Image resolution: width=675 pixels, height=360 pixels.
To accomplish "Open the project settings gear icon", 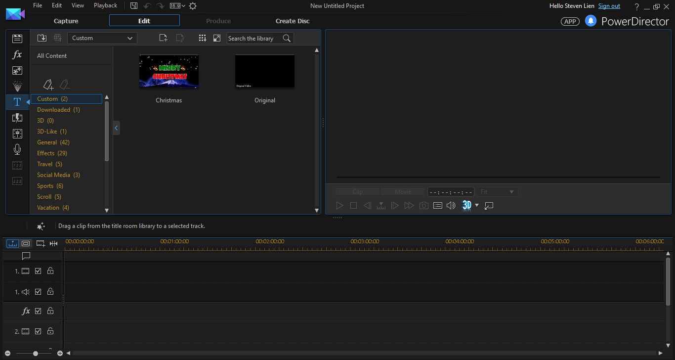I will pyautogui.click(x=193, y=6).
